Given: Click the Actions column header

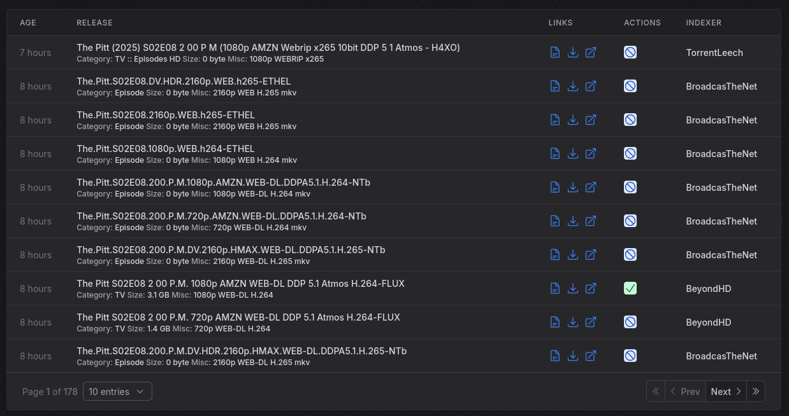Looking at the screenshot, I should 642,23.
